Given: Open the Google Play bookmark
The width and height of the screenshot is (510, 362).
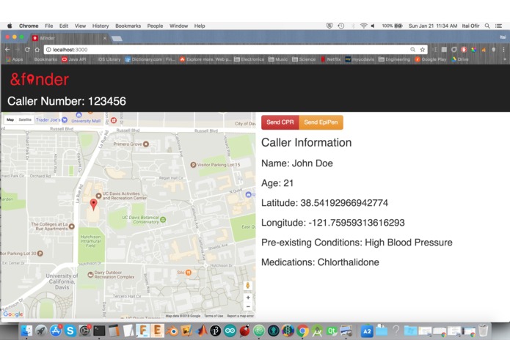Looking at the screenshot, I should [x=431, y=59].
